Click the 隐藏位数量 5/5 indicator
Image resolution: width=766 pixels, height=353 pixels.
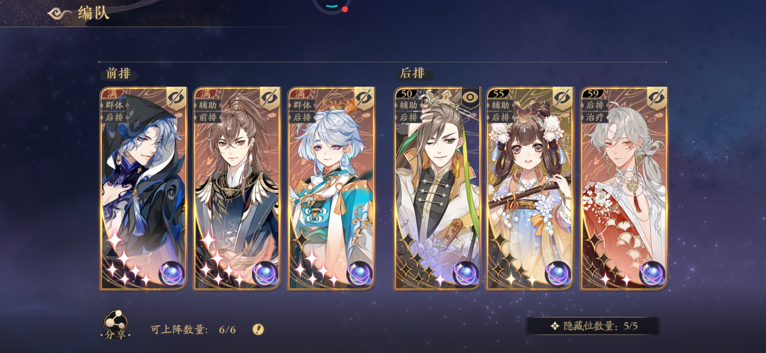(593, 326)
